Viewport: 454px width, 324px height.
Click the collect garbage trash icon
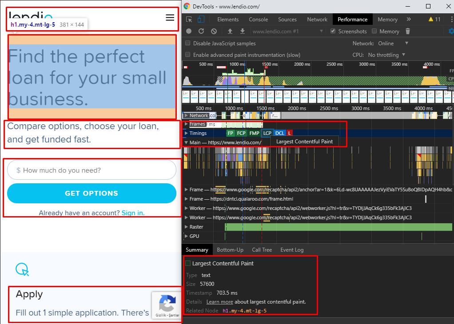[x=408, y=32]
